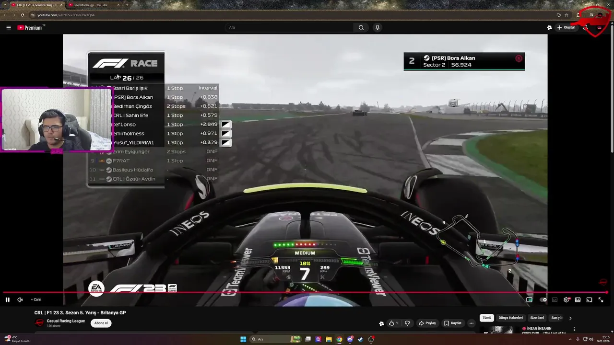Go to YouTube Premium home logo
The height and width of the screenshot is (345, 614).
[30, 28]
